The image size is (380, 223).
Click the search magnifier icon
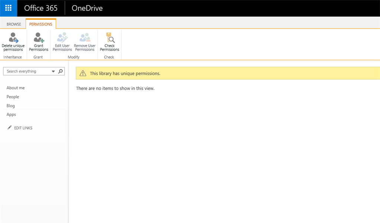(60, 71)
